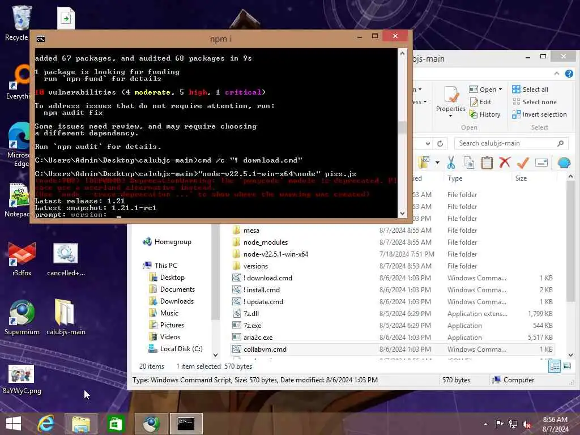Select This PC in the navigation pane
Viewport: 580px width, 435px height.
click(161, 266)
